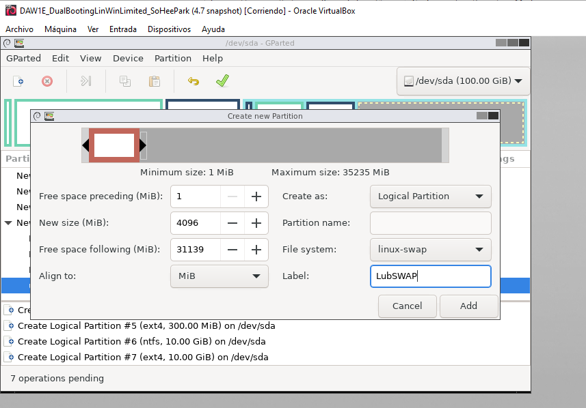Click the Cancel button
Viewport: 586px width, 408px height.
point(408,306)
